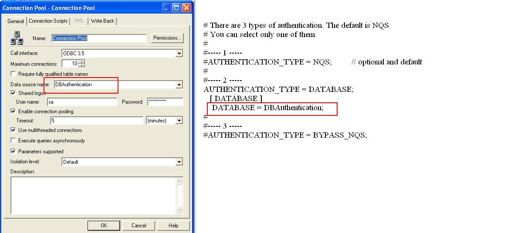Increase Maximum connections with up arrow

tap(81, 61)
